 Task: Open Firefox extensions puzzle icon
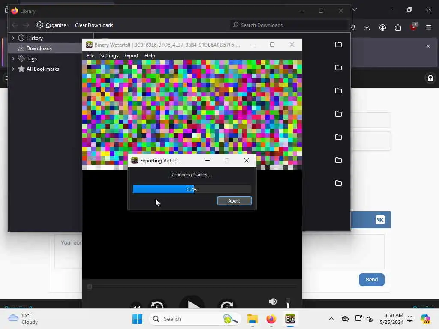398,27
